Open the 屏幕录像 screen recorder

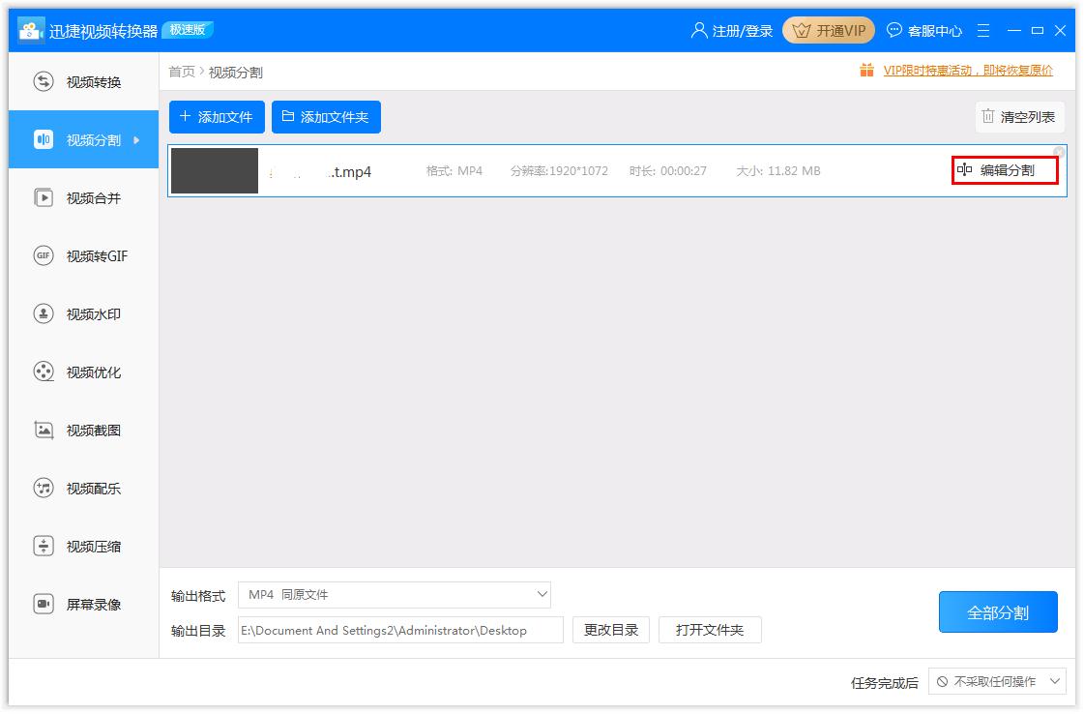84,604
